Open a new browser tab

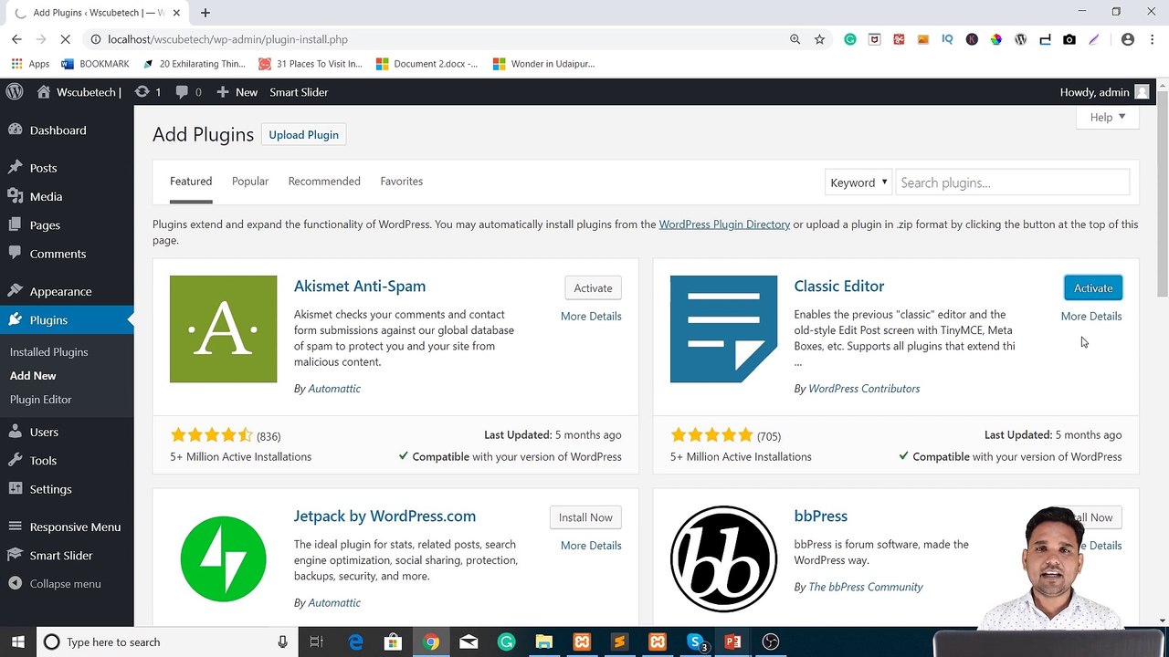coord(205,13)
